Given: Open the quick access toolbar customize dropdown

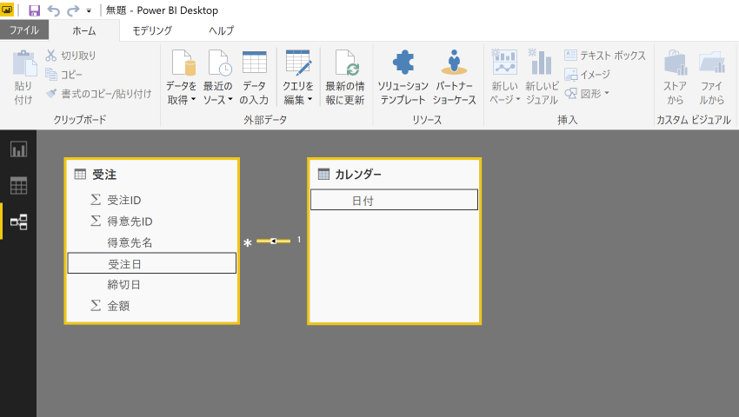Looking at the screenshot, I should (89, 10).
